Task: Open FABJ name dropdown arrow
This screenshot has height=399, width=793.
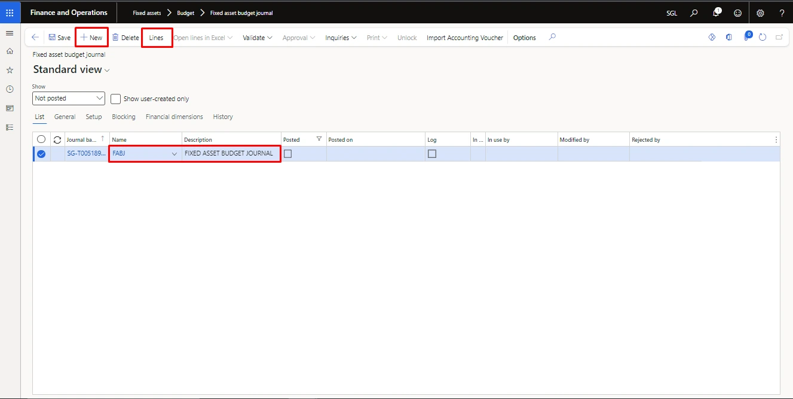Action: tap(174, 154)
